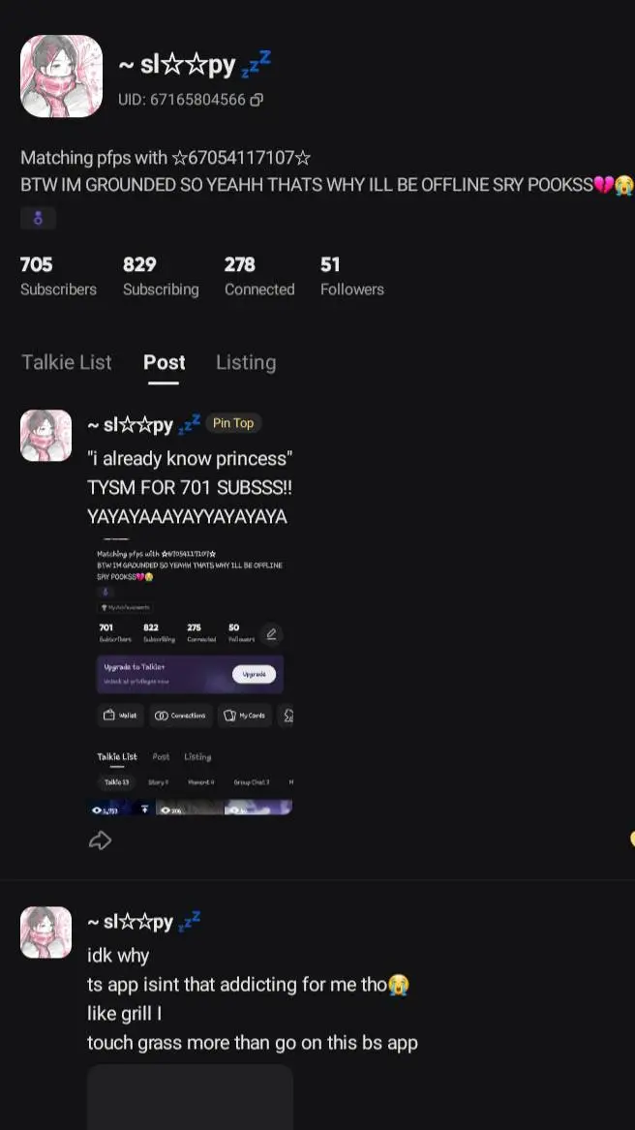Viewport: 635px width, 1130px height.
Task: Tap the username on the pinned post
Action: click(x=130, y=424)
